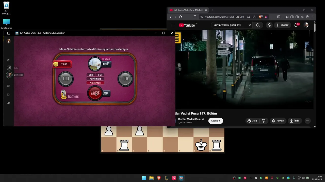This screenshot has width=325, height=182.
Task: Click the Eşli game mode label
Action: 90,75
